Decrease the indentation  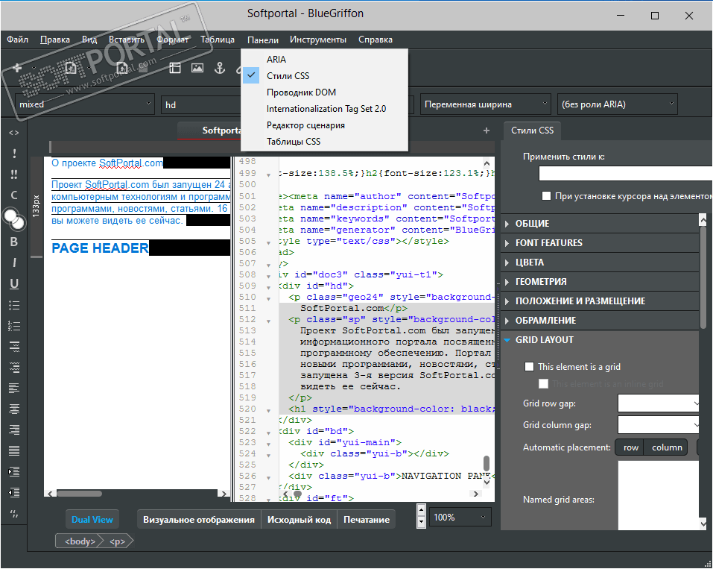14,492
